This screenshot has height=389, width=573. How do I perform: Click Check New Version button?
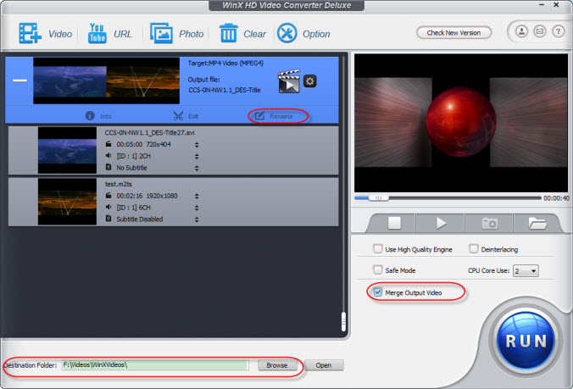(453, 32)
